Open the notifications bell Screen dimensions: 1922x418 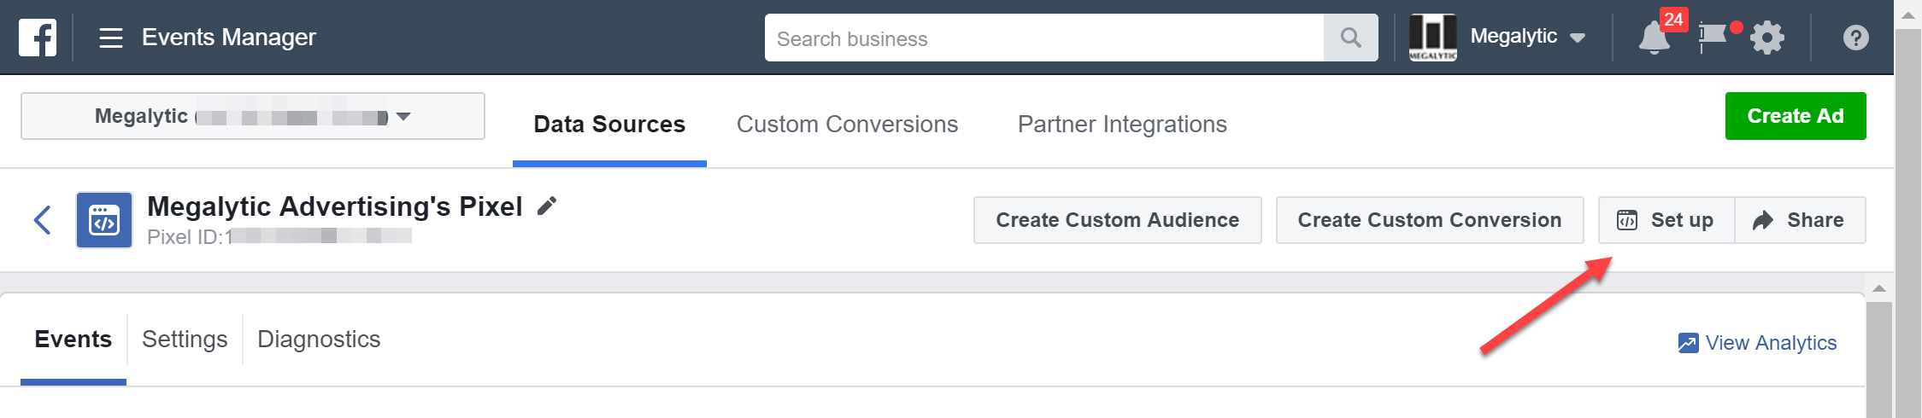point(1654,38)
